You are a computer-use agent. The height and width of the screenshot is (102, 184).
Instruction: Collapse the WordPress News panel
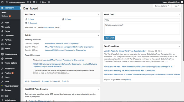click(x=179, y=46)
